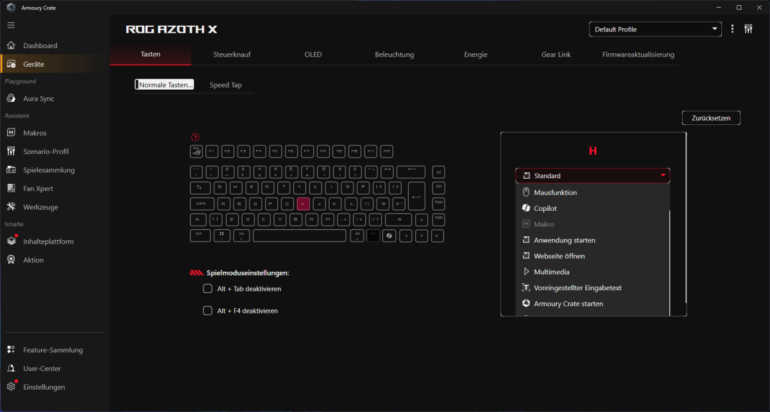Select the highlighted H key on keyboard
The width and height of the screenshot is (770, 412).
[304, 204]
